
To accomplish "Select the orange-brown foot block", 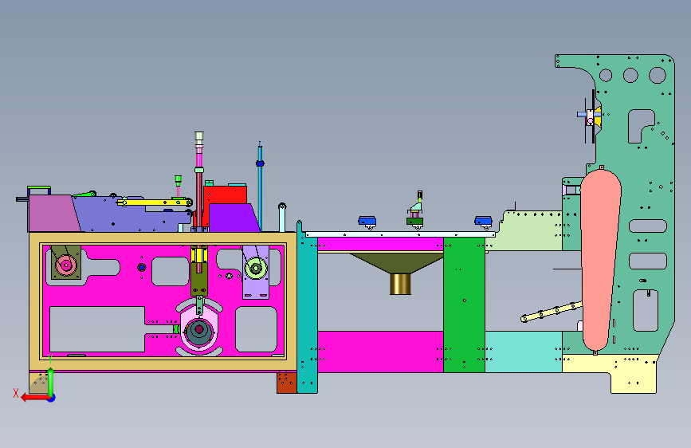I will pyautogui.click(x=286, y=383).
